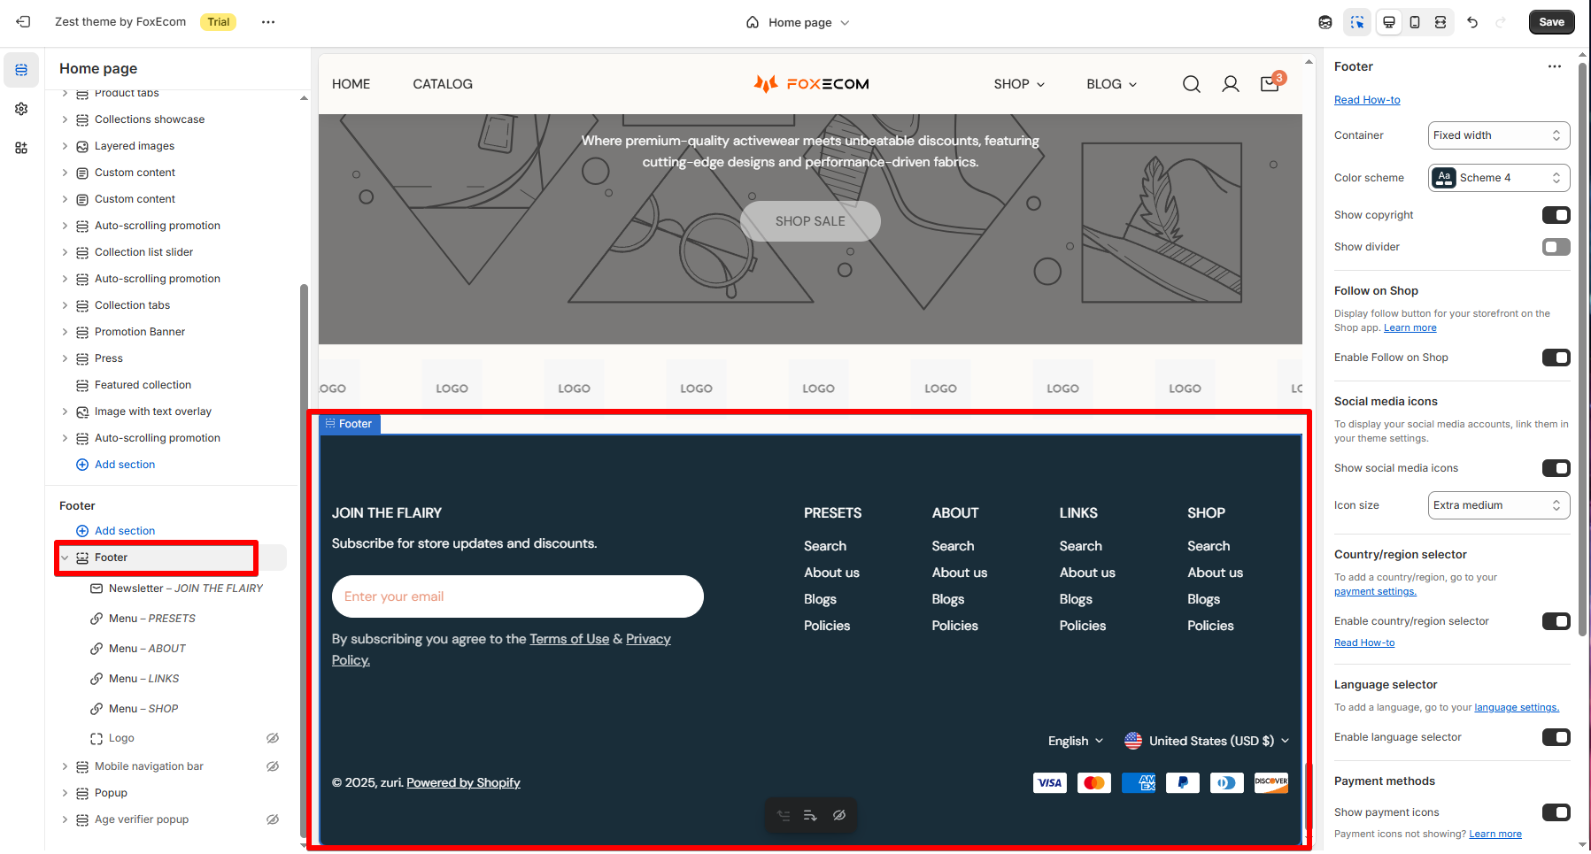This screenshot has height=854, width=1591.
Task: Toggle Show copyright switch
Action: pyautogui.click(x=1556, y=215)
